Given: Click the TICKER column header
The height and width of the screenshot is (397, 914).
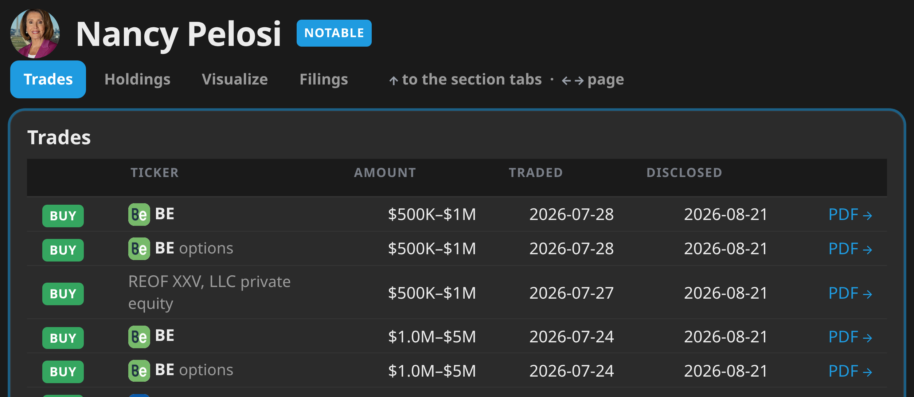Looking at the screenshot, I should [155, 173].
